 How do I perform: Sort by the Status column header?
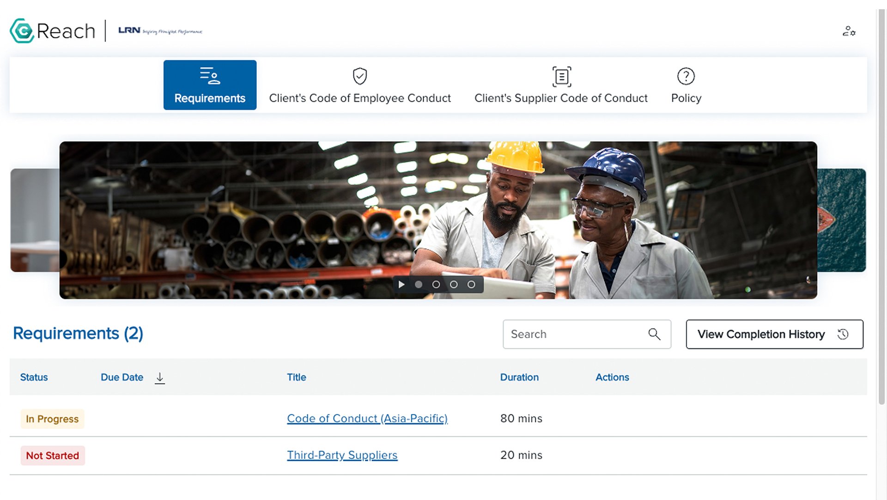34,378
